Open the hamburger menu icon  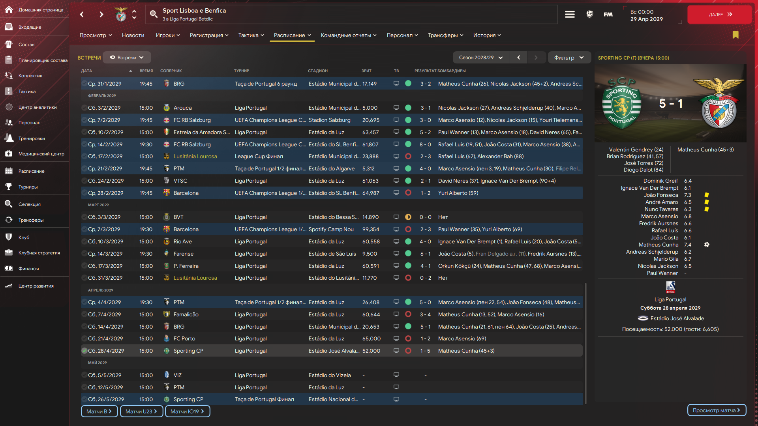(x=570, y=15)
